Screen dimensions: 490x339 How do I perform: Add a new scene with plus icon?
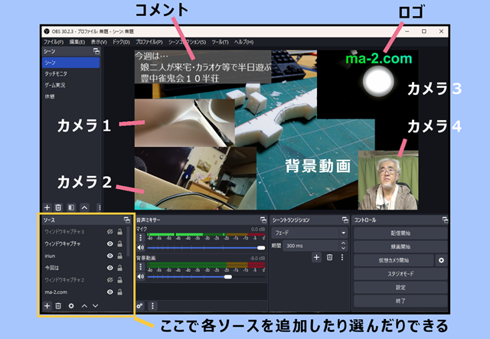tap(47, 207)
